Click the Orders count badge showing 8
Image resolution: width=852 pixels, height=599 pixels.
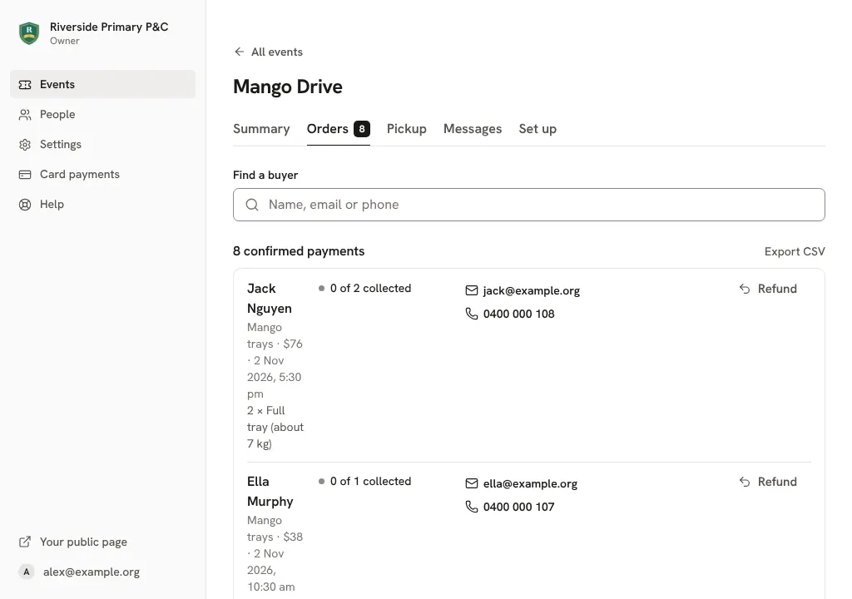point(362,129)
